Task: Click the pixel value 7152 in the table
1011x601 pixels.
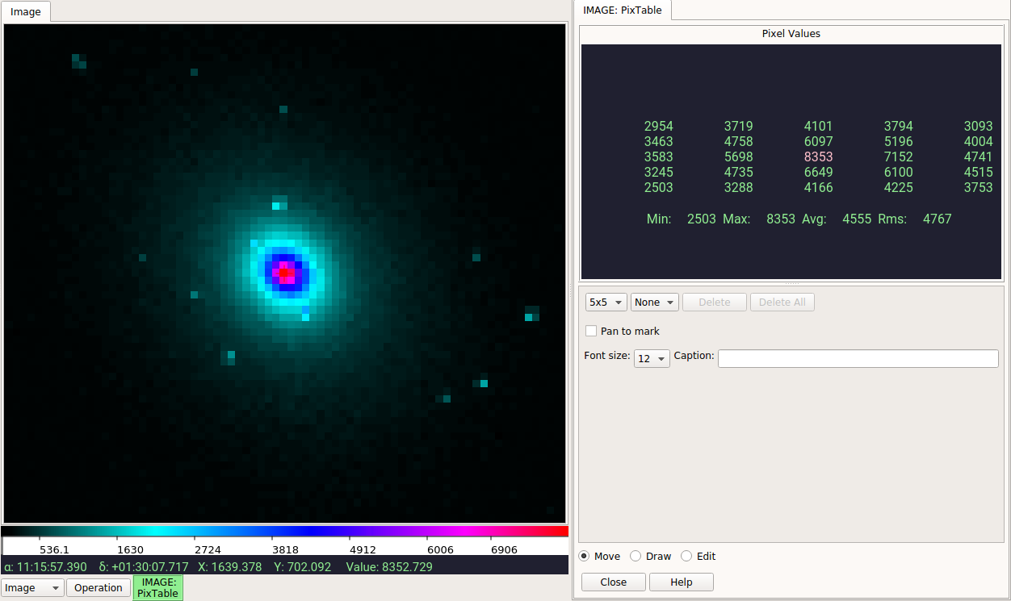Action: coord(899,157)
